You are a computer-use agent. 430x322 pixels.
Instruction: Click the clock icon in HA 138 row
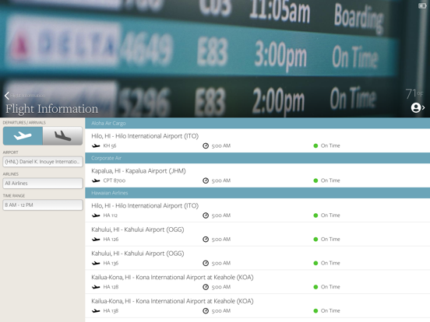[206, 310]
